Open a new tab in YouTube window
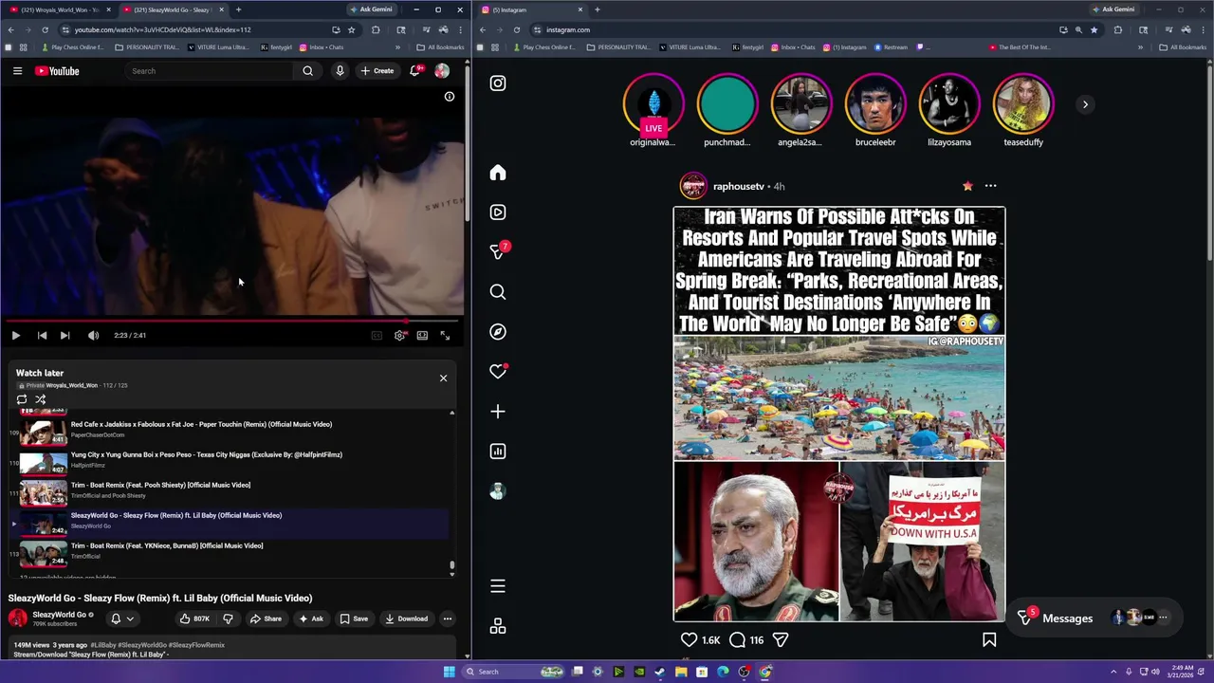The image size is (1214, 683). point(238,9)
